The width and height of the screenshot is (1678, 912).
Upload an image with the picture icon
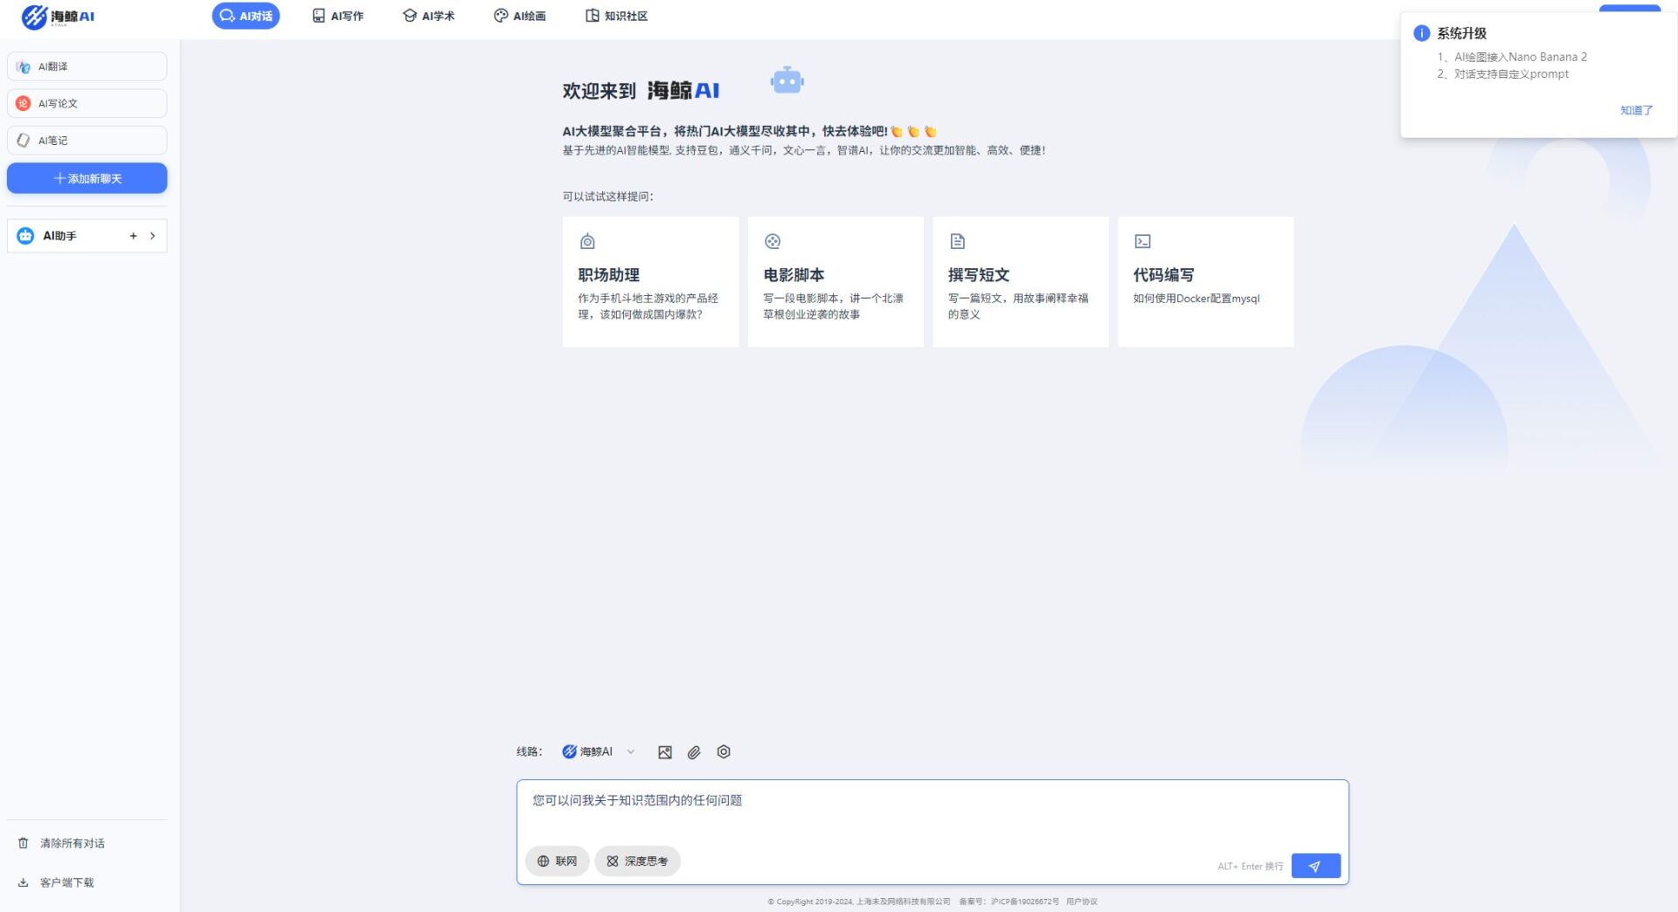(665, 752)
